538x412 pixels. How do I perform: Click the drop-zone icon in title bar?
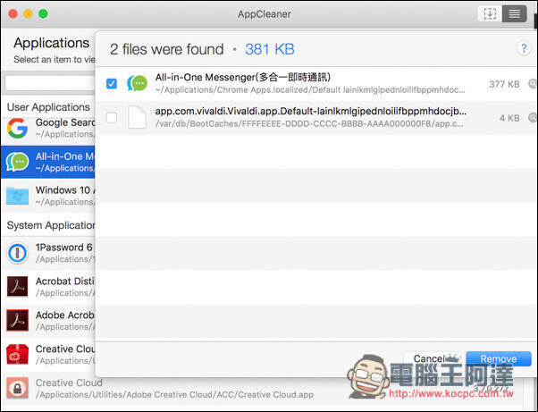pyautogui.click(x=490, y=14)
